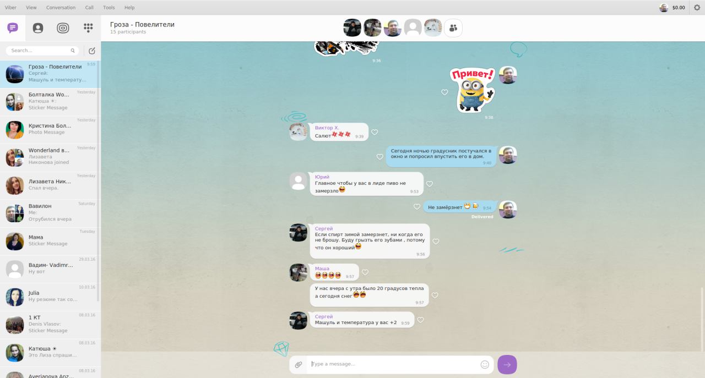Click the Сергей sender name on last message
Viewport: 705px width, 378px height.
pos(324,316)
